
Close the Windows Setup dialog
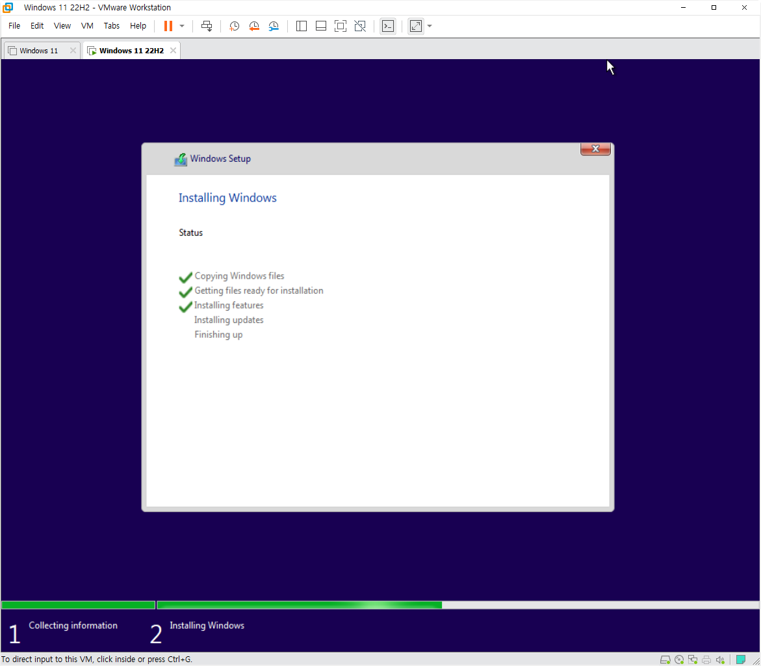pyautogui.click(x=595, y=149)
